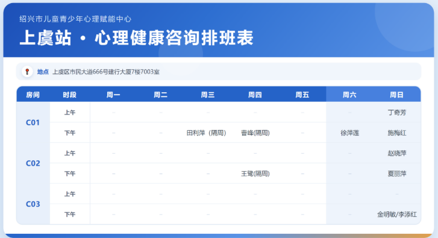Click the 施梅红 cell

(x=397, y=133)
